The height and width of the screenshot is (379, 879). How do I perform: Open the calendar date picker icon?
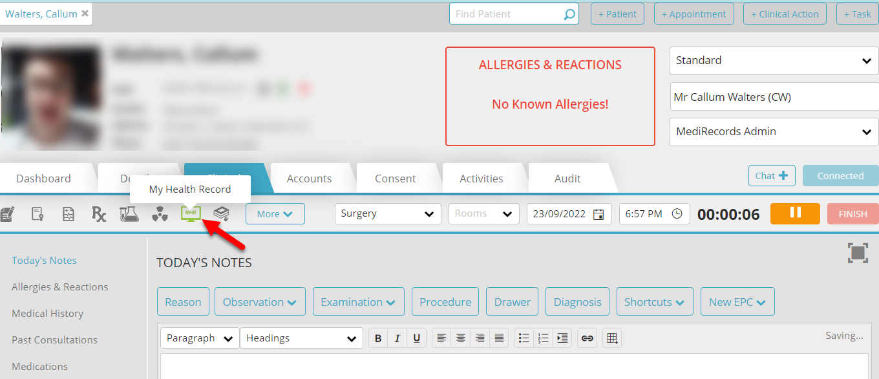599,214
